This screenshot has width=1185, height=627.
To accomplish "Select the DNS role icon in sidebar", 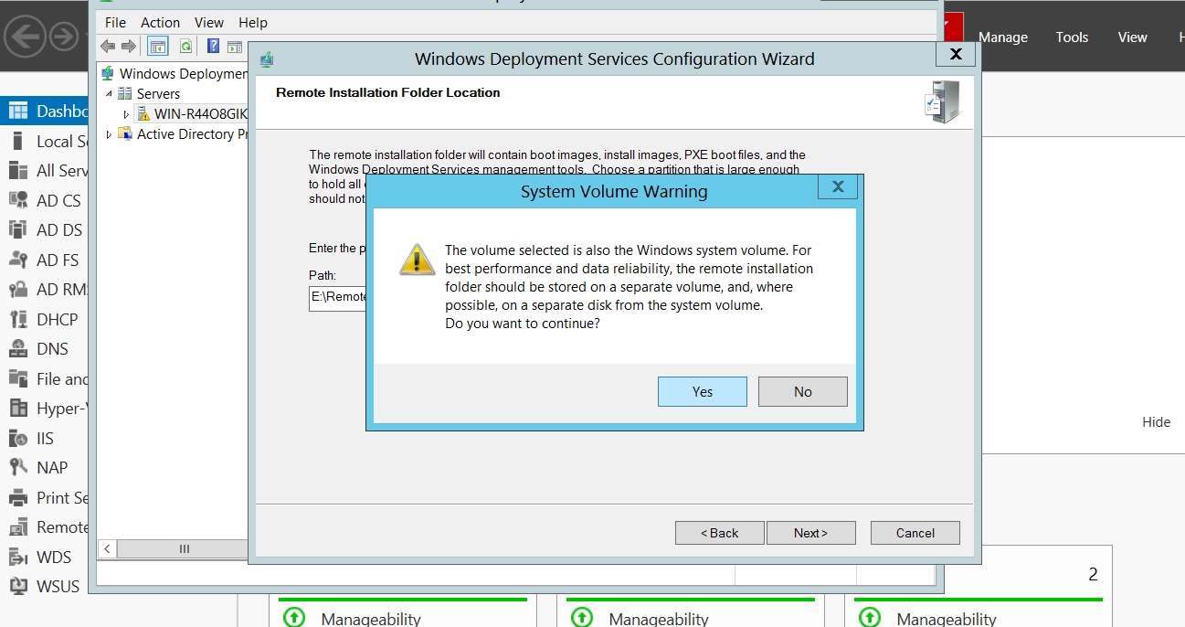I will tap(17, 349).
